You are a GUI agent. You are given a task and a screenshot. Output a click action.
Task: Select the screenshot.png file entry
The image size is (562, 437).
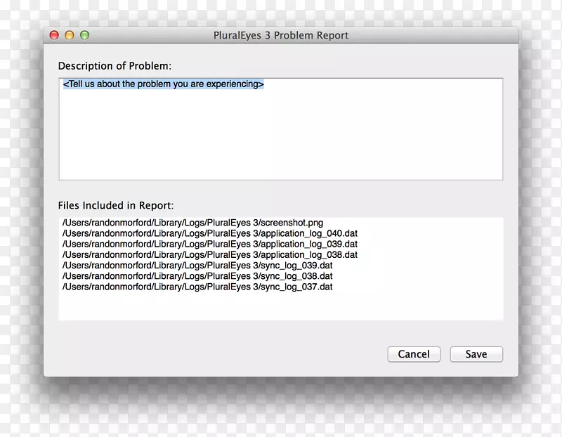[192, 223]
